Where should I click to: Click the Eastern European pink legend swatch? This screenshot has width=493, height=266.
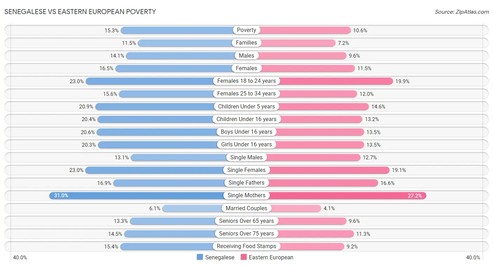click(x=244, y=257)
